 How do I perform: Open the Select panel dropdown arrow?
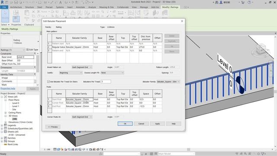click(9, 25)
